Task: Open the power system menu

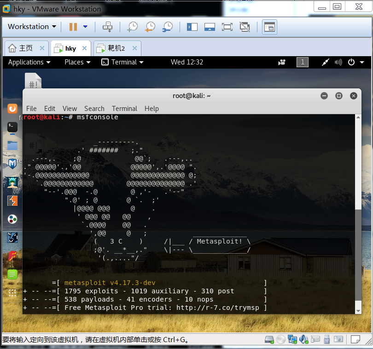Action: click(x=351, y=62)
